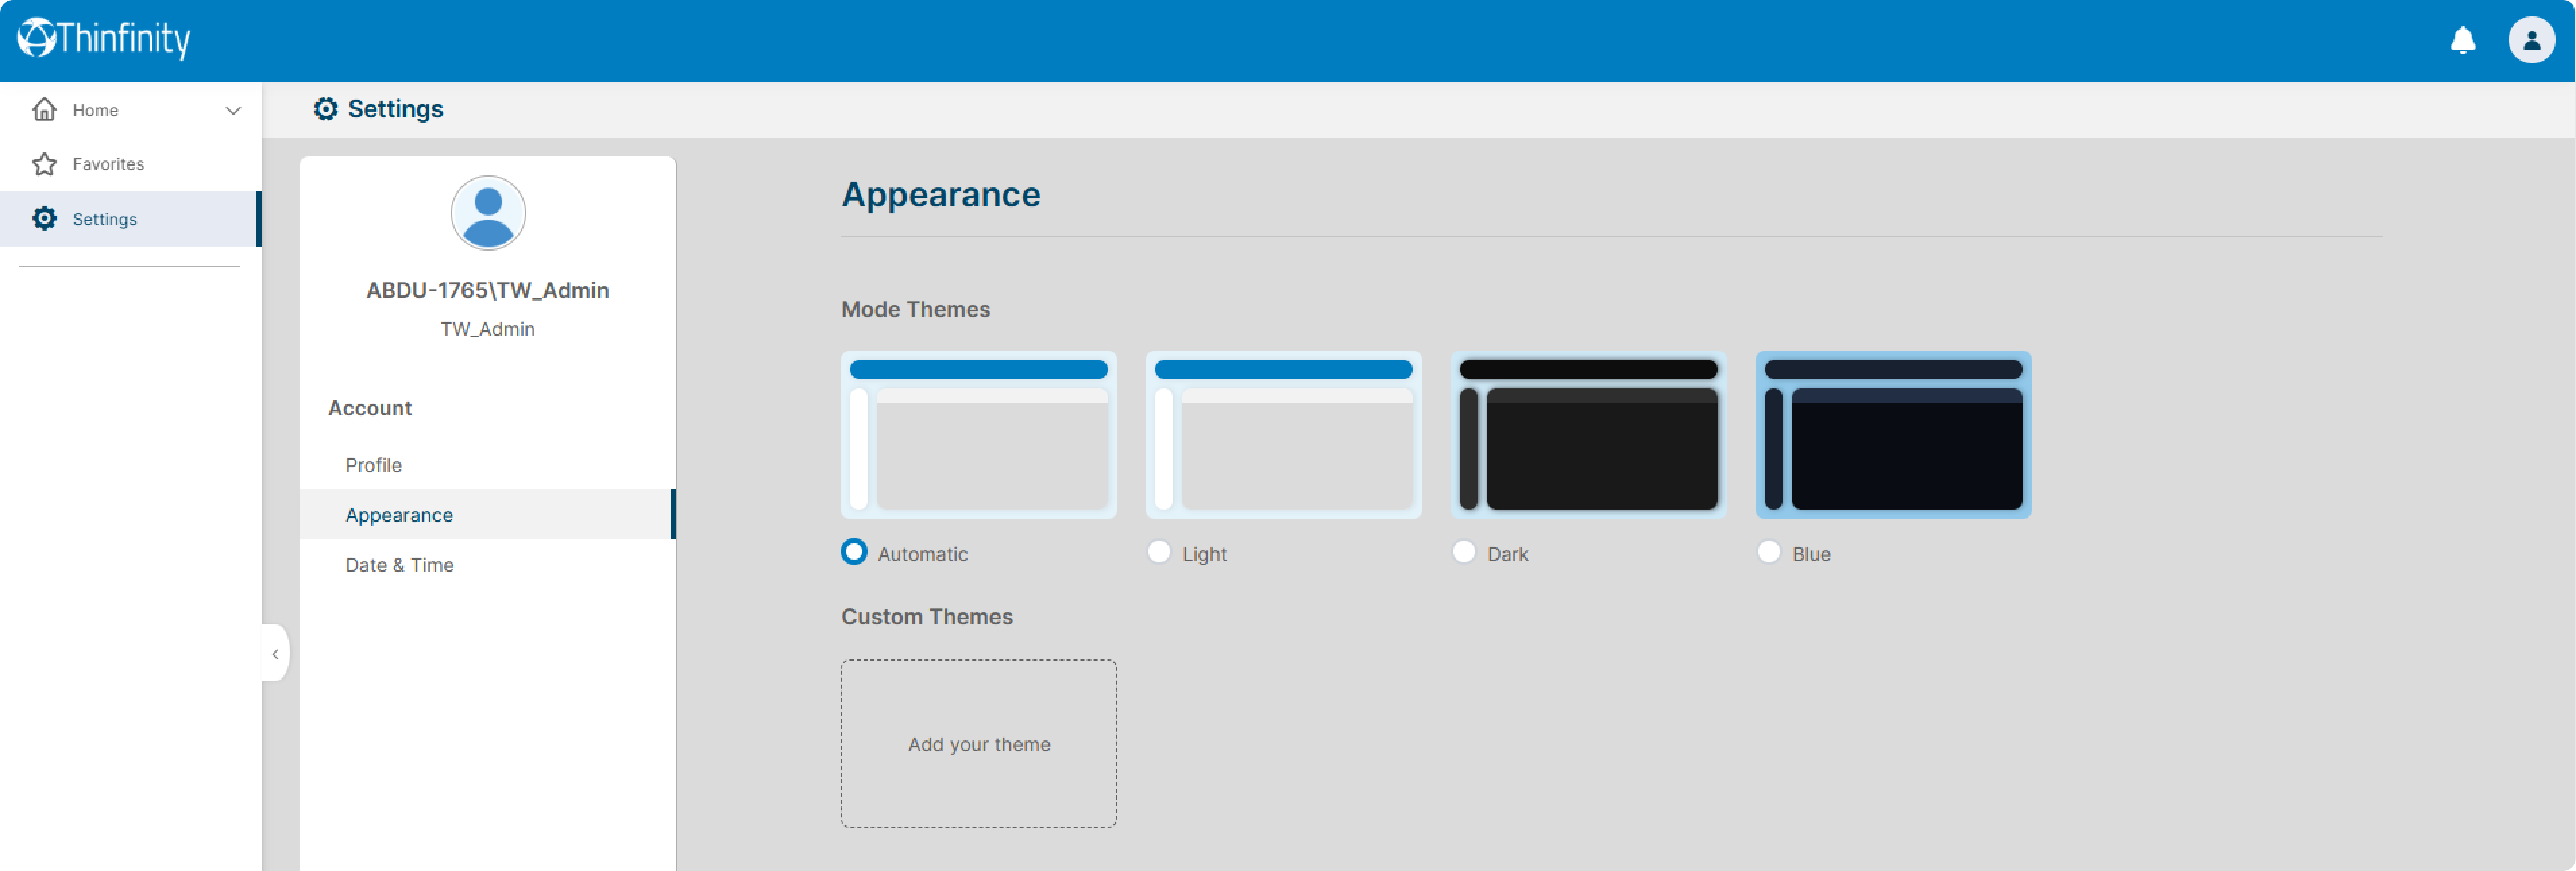
Task: Select the Blue theme radio button
Action: click(x=1769, y=551)
